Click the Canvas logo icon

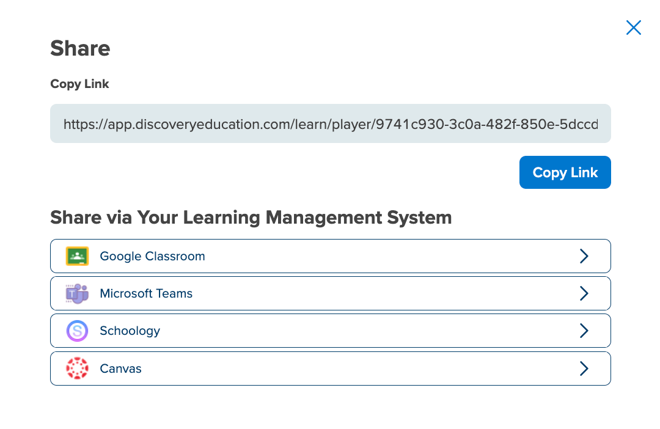click(x=77, y=369)
